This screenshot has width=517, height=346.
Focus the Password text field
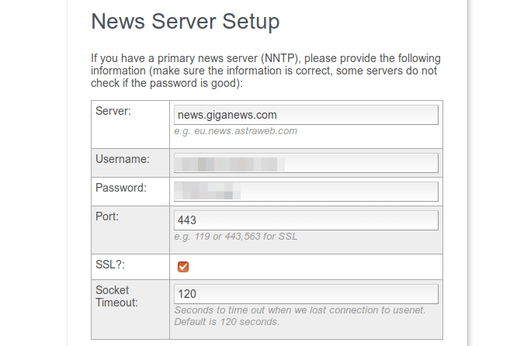pyautogui.click(x=306, y=191)
